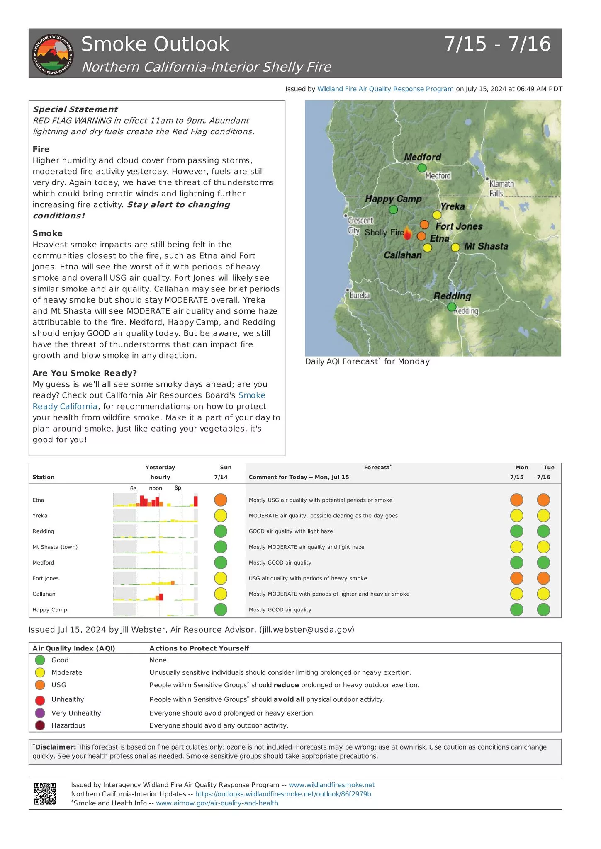This screenshot has height=849, width=601.
Task: Click the 'Are You Smoke Ready?' heading
Action: click(x=85, y=373)
